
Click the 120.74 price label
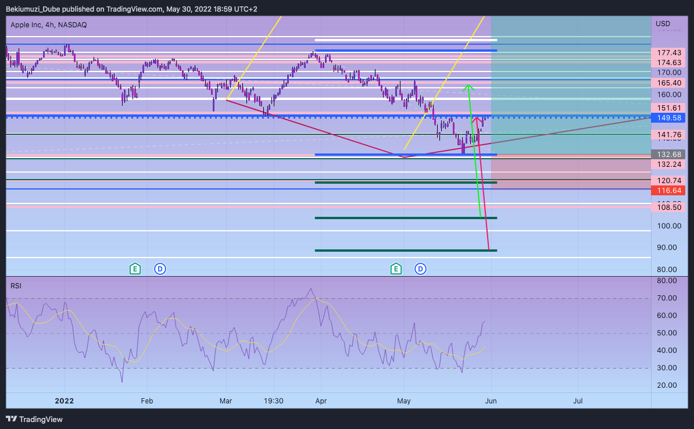pyautogui.click(x=668, y=180)
